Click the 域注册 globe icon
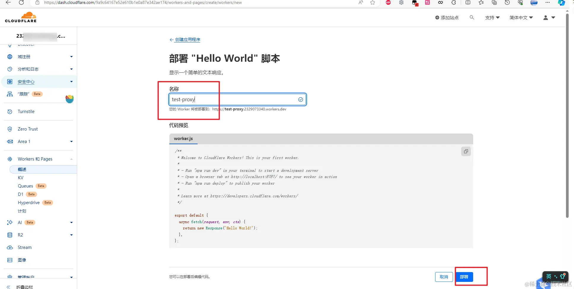Screen dimensions: 574x289 [10, 57]
